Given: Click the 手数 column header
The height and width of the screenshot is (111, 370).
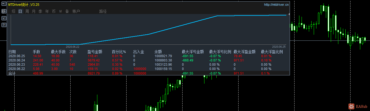Looking at the screenshot, I should pos(37,52).
